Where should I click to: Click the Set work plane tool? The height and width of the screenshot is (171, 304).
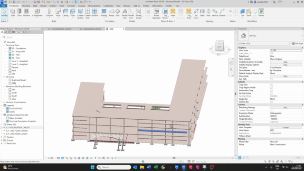(x=243, y=13)
